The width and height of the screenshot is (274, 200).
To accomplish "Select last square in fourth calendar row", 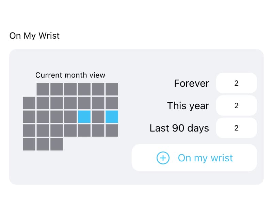I will (x=112, y=131).
